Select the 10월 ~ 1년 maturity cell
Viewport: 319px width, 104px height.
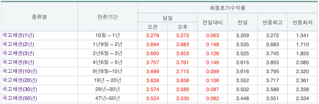click(108, 36)
